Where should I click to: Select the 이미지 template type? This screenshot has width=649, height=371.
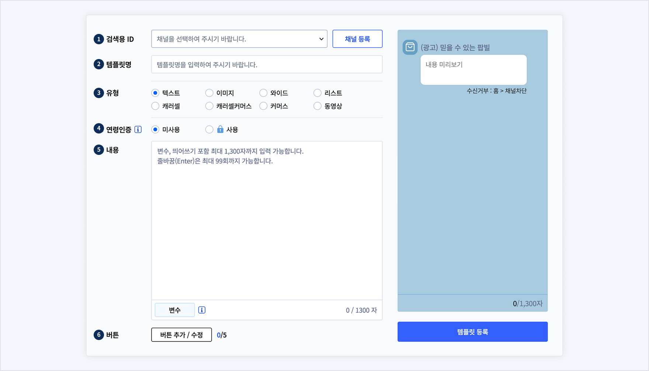(x=209, y=93)
